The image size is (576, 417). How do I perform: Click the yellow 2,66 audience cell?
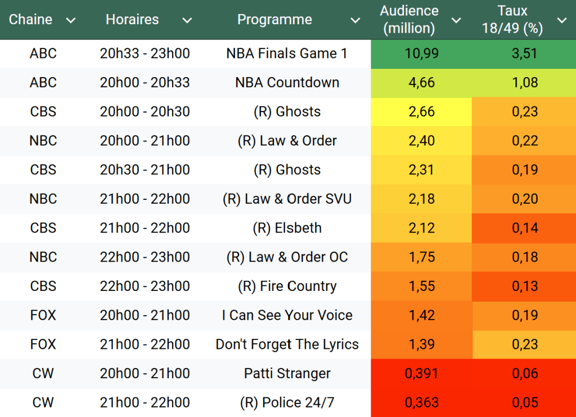coord(421,111)
